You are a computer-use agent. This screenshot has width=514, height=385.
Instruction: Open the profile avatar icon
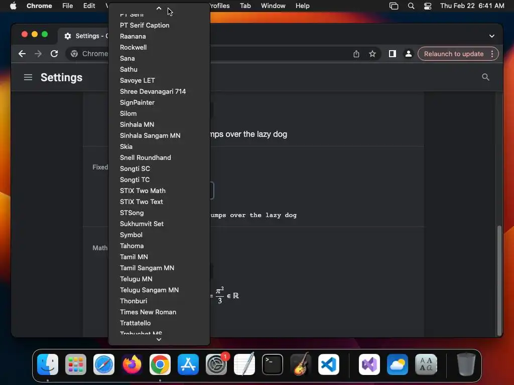(409, 54)
